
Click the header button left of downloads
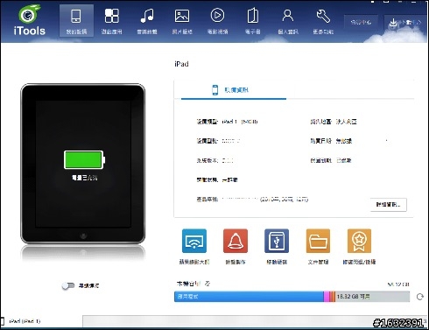[361, 22]
